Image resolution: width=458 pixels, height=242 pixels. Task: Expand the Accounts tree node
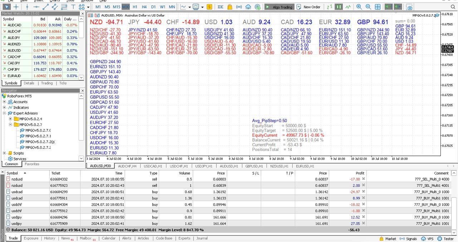5,102
